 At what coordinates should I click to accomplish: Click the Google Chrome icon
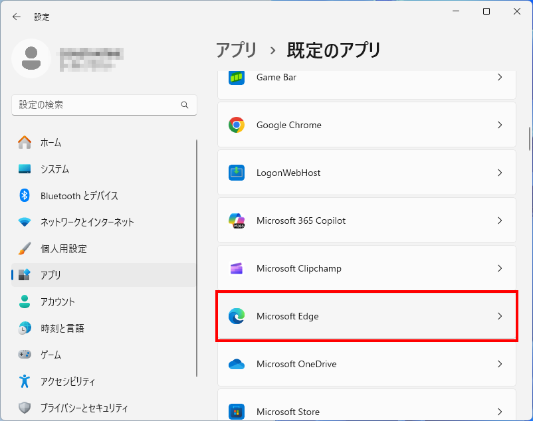tap(237, 125)
